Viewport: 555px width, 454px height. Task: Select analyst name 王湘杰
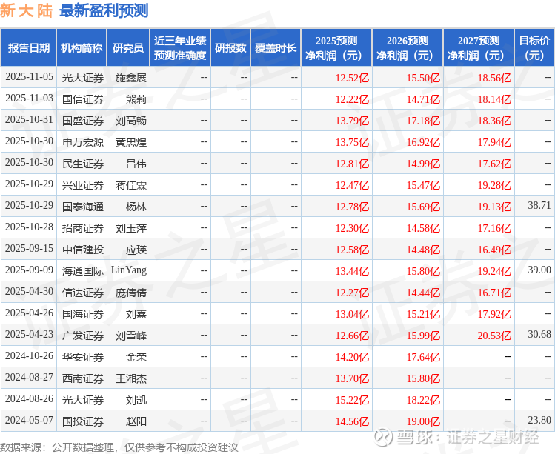click(131, 378)
